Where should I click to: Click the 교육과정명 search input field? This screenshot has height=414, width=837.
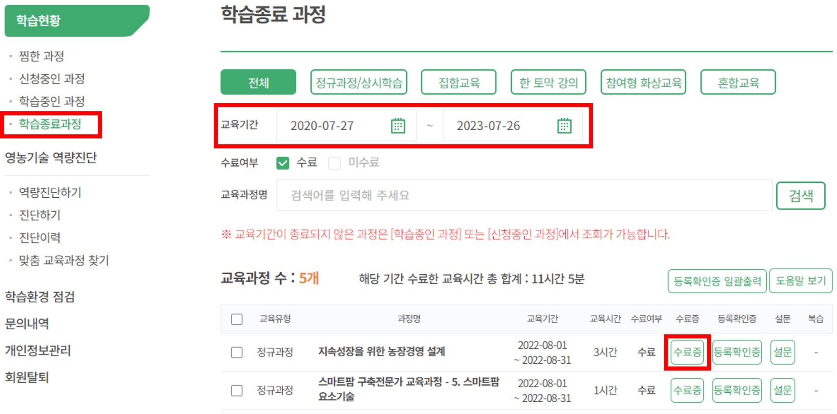click(524, 195)
